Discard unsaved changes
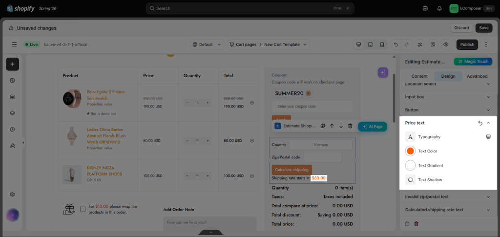Viewport: 500px width, 237px height. [x=462, y=28]
